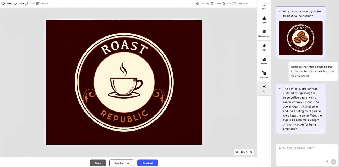Image resolution: width=339 pixels, height=167 pixels.
Task: Select the ROAST text on the logo
Action: tap(124, 47)
